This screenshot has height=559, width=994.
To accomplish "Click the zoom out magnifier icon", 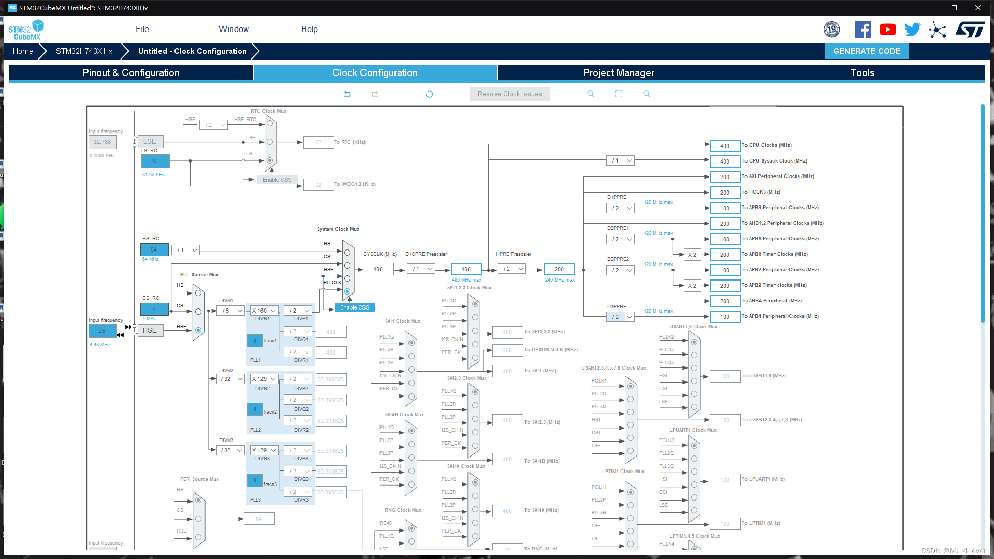I will (x=647, y=94).
